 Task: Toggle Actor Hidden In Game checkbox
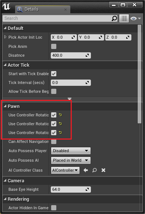click(x=54, y=208)
